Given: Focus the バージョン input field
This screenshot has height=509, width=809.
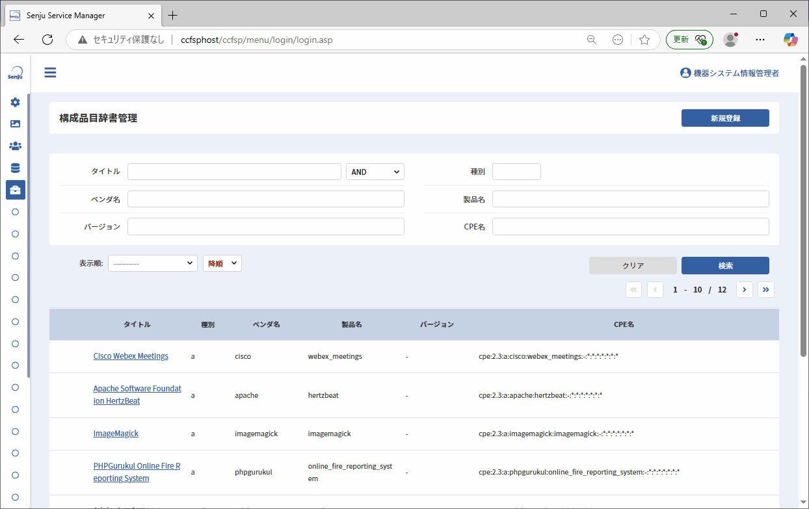Looking at the screenshot, I should (266, 226).
